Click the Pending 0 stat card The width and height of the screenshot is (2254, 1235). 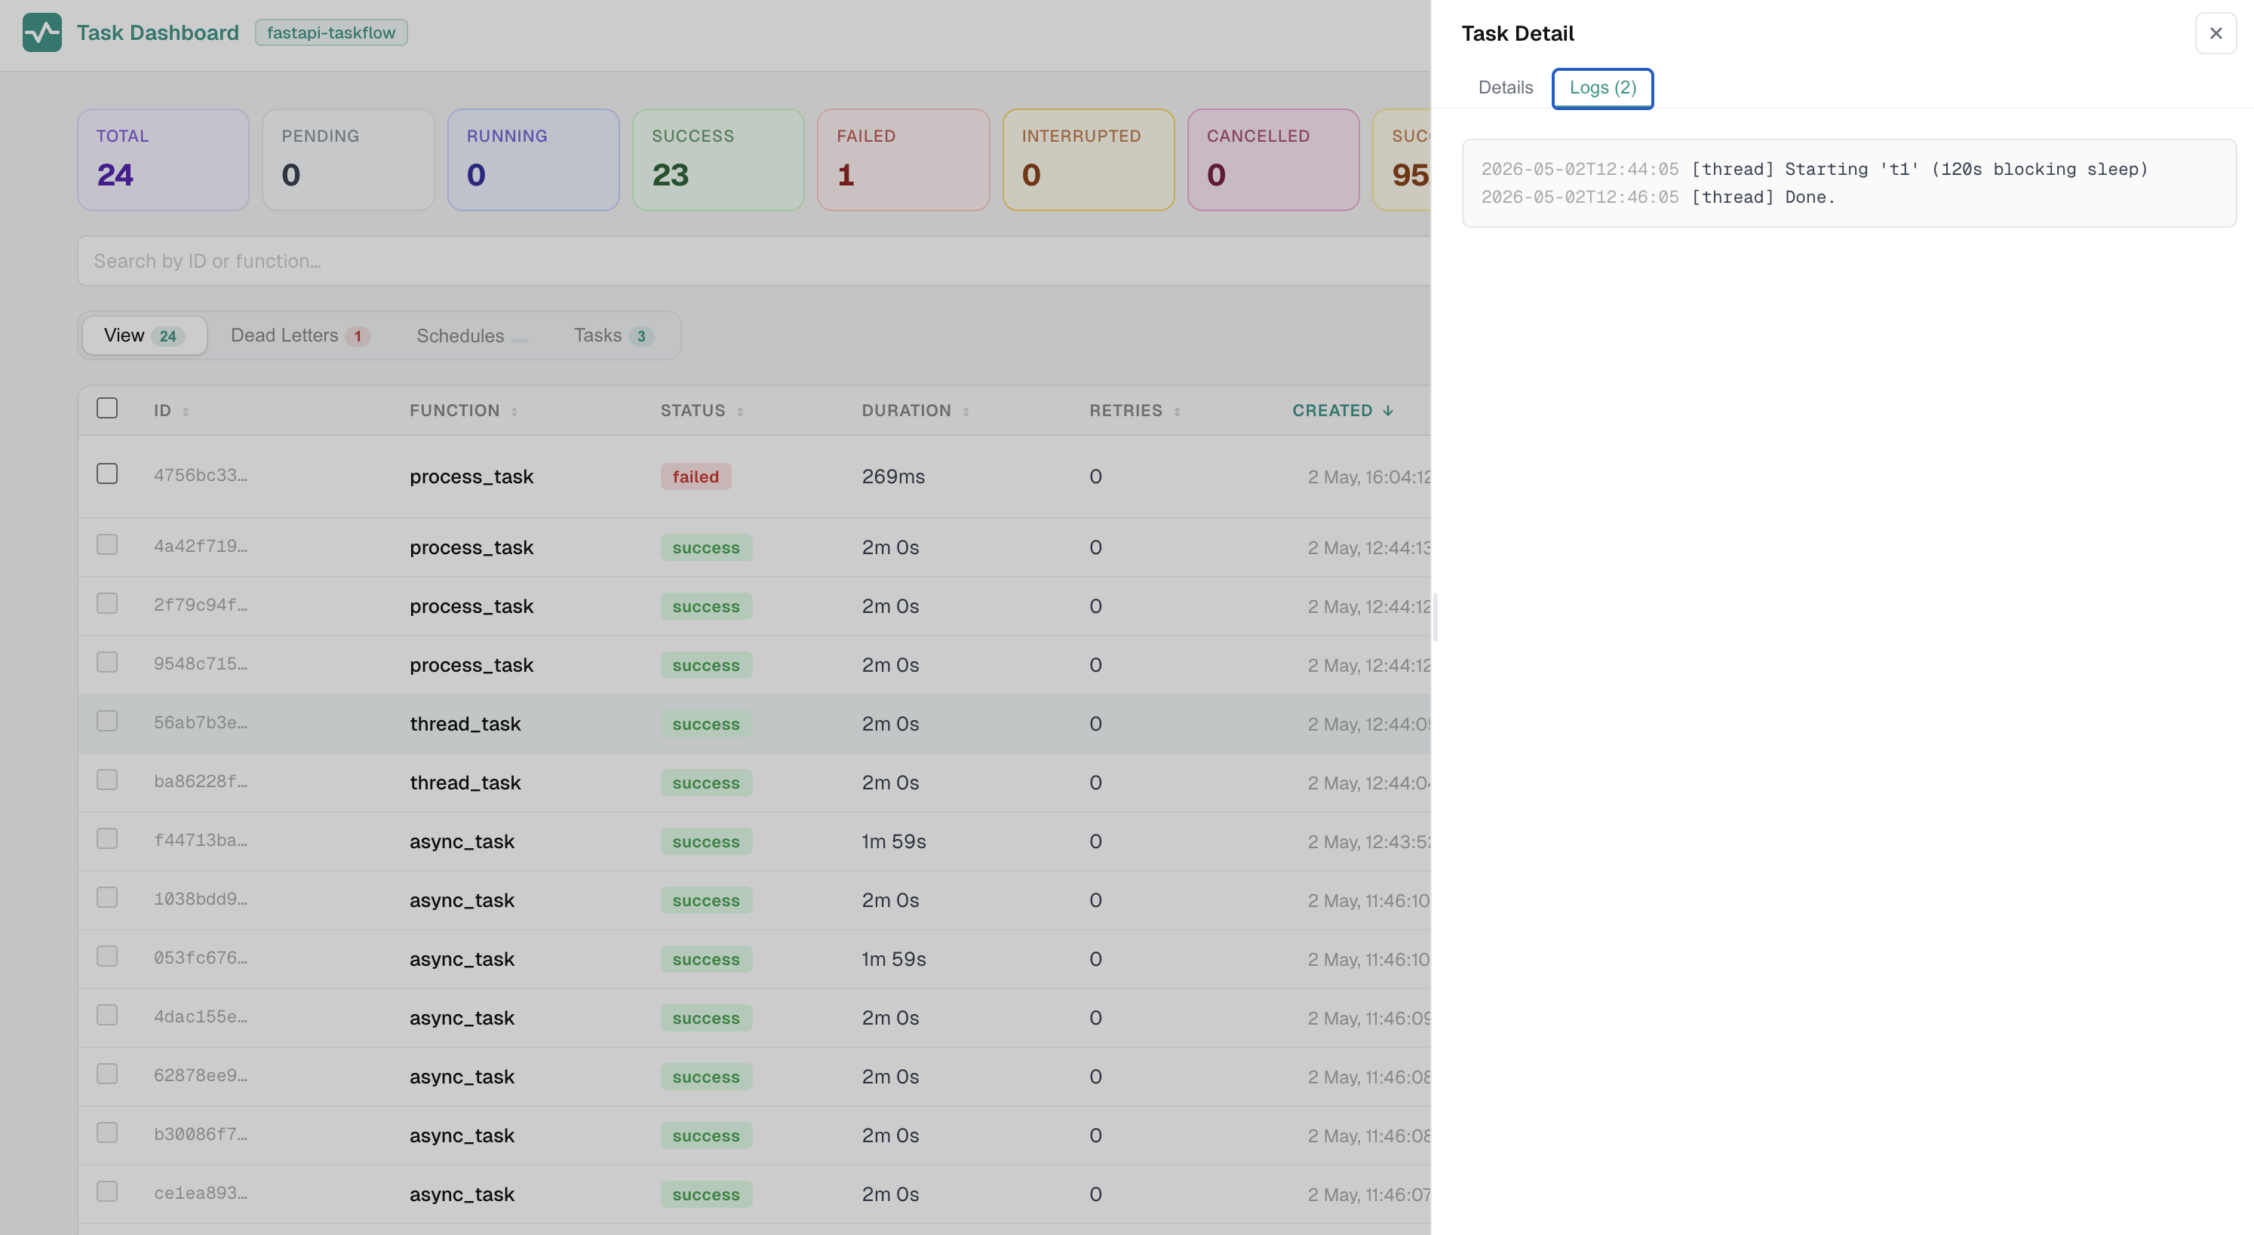point(349,159)
